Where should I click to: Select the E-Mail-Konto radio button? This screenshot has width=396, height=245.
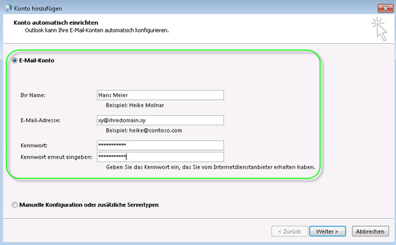(14, 61)
